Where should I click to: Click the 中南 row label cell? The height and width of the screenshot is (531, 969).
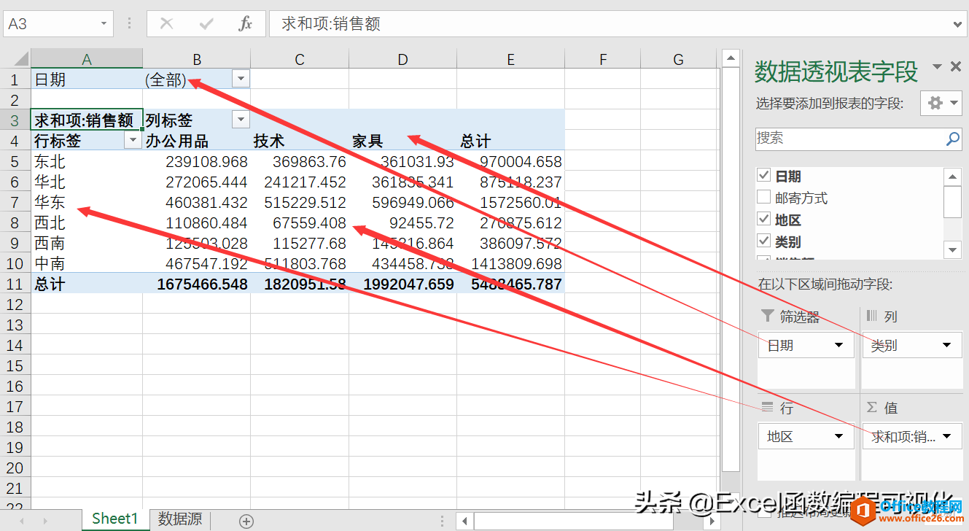[x=87, y=263]
